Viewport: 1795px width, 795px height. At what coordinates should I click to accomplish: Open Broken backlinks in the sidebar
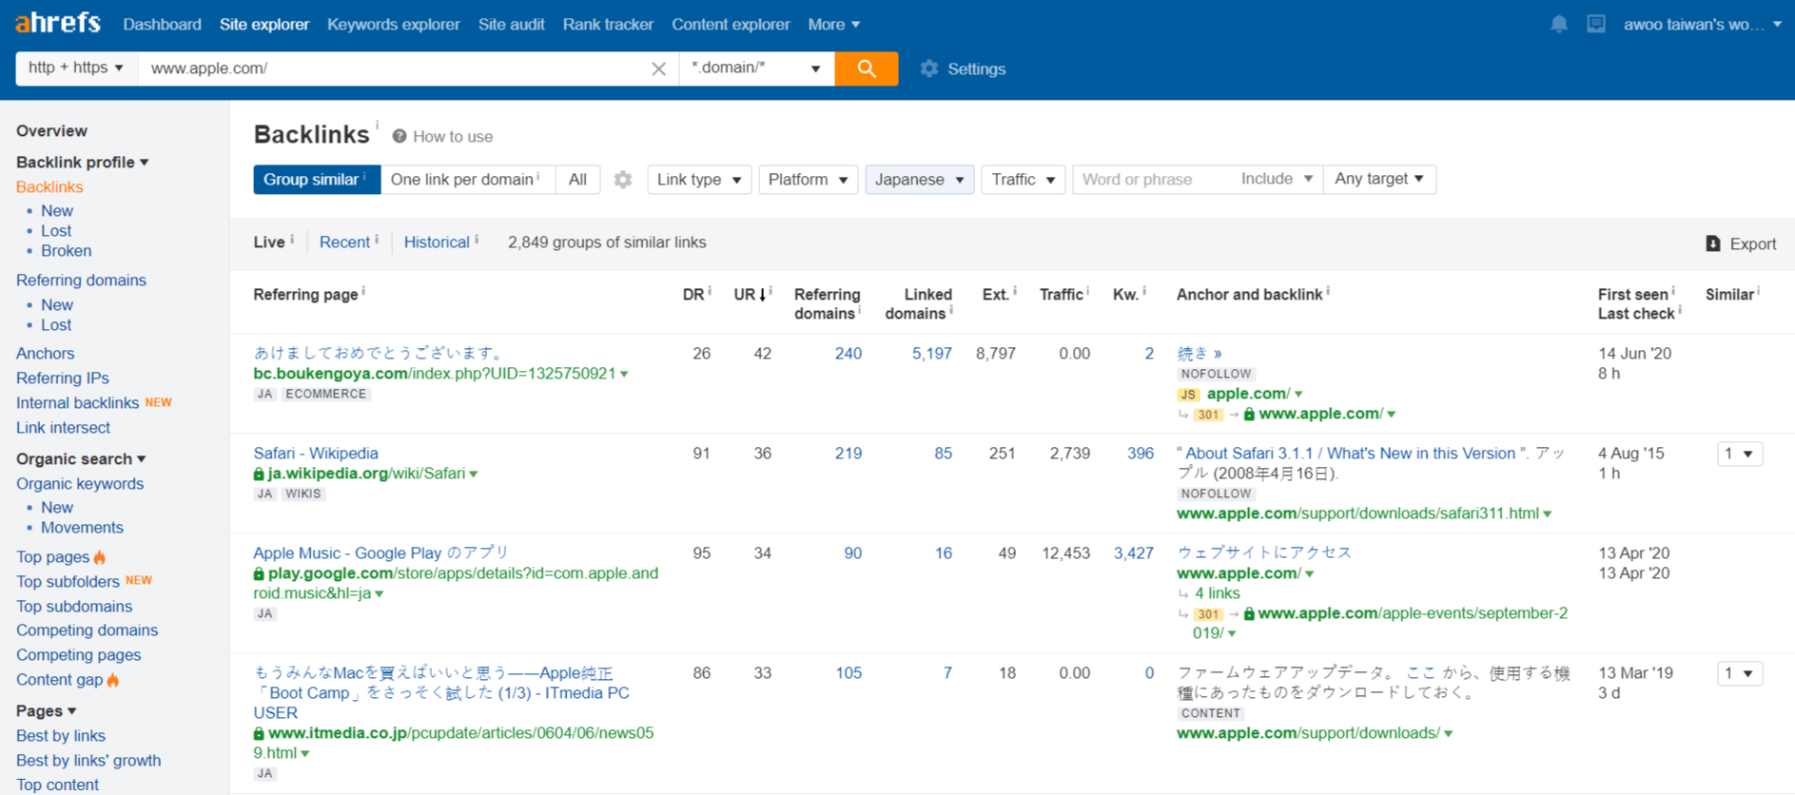coord(67,251)
